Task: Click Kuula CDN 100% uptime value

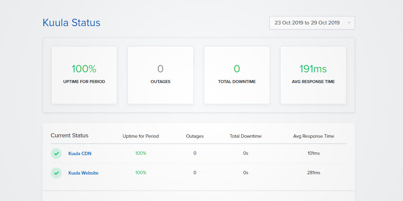Action: point(141,153)
